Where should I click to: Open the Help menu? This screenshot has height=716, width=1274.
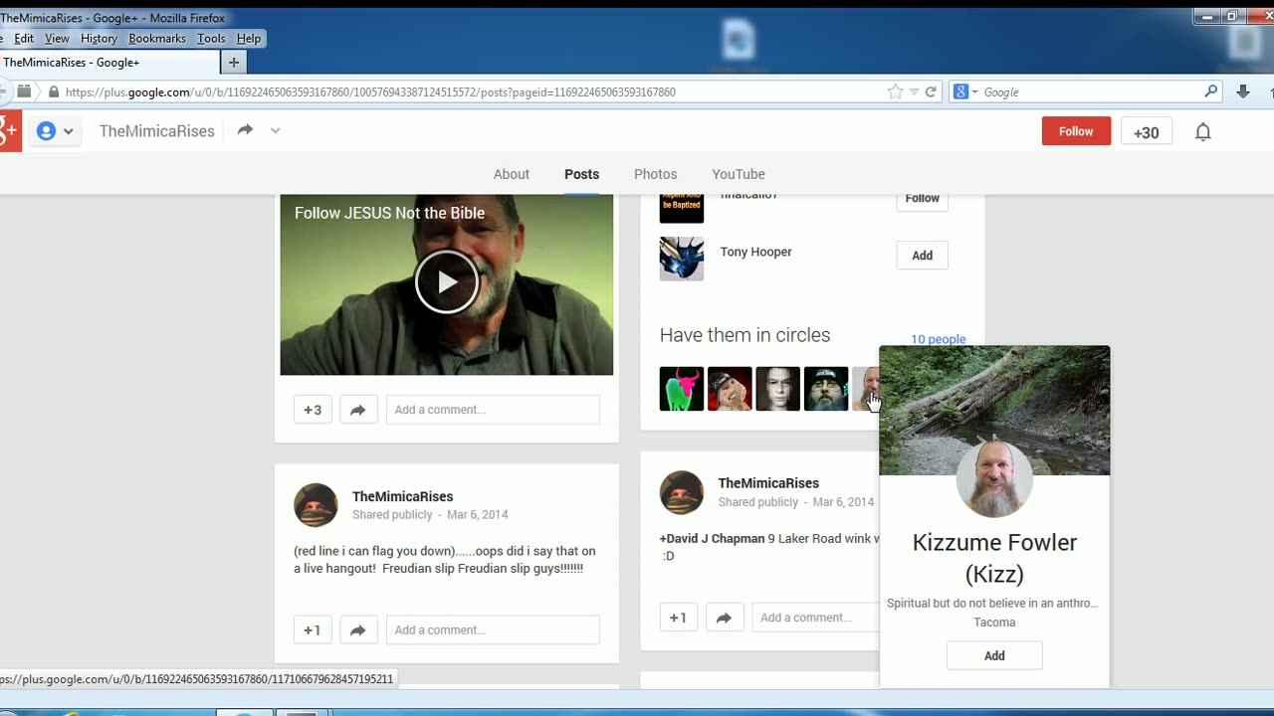(249, 39)
